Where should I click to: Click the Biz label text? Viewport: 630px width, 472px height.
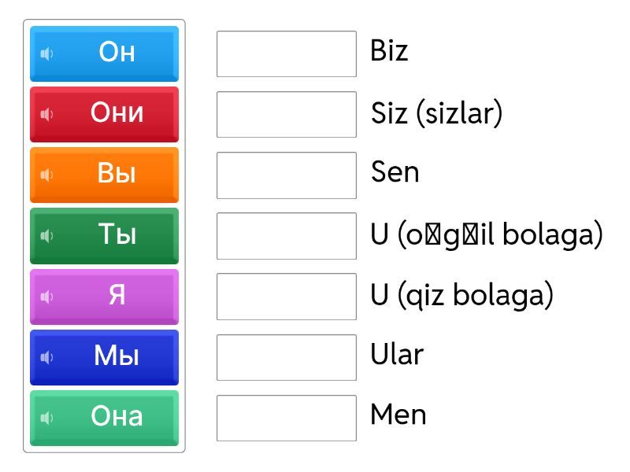point(389,52)
